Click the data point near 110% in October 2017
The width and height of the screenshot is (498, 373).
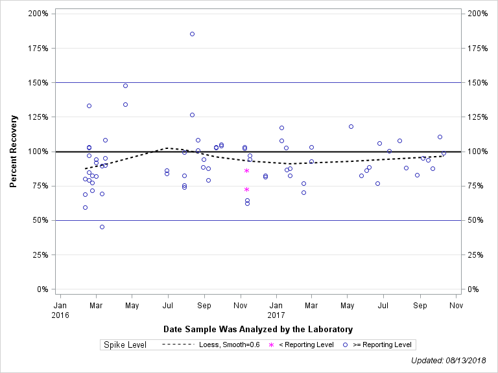click(x=440, y=137)
